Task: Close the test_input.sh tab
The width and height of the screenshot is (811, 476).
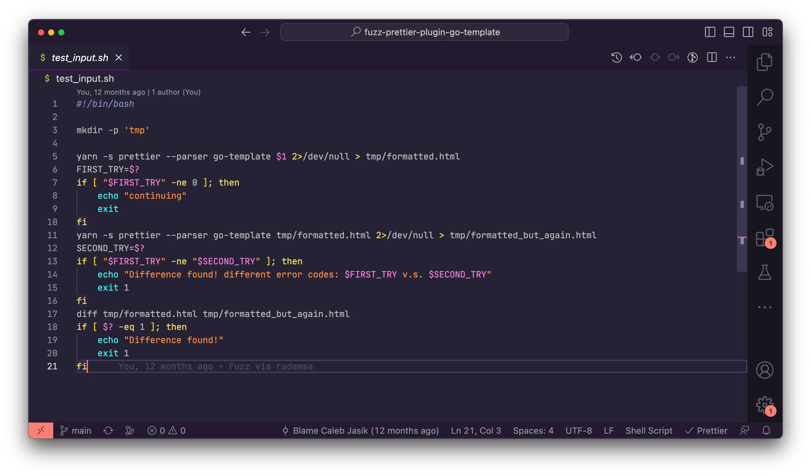Action: (x=119, y=58)
